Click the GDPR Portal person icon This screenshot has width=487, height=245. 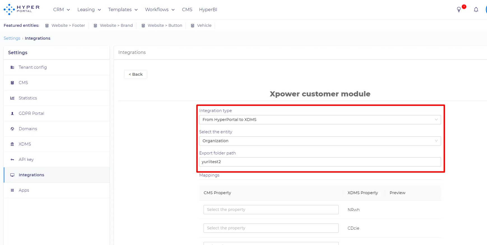[12, 113]
